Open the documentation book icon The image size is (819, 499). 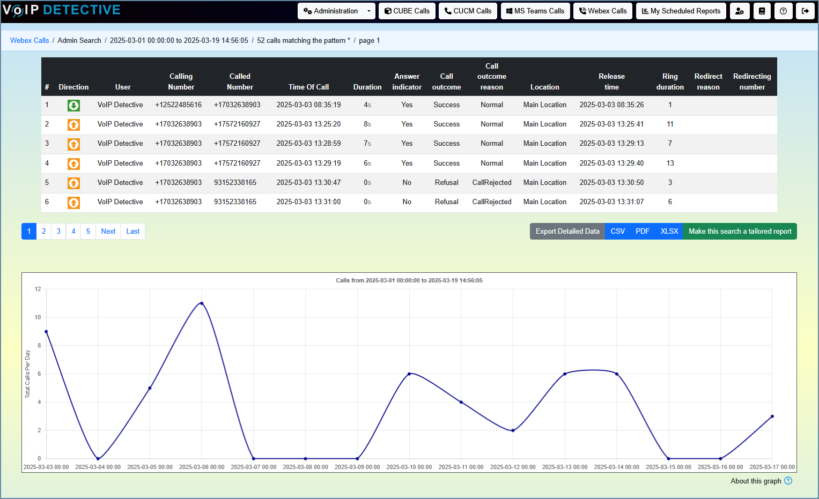pos(762,11)
